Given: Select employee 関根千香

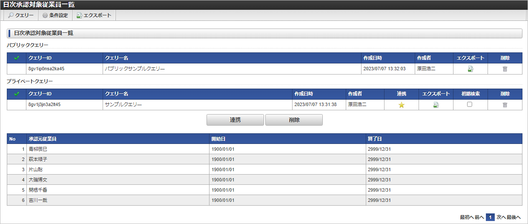Looking at the screenshot, I should [x=38, y=190].
